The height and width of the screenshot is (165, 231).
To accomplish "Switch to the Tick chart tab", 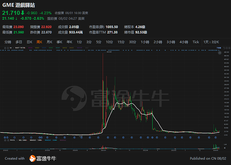I will (x=196, y=42).
